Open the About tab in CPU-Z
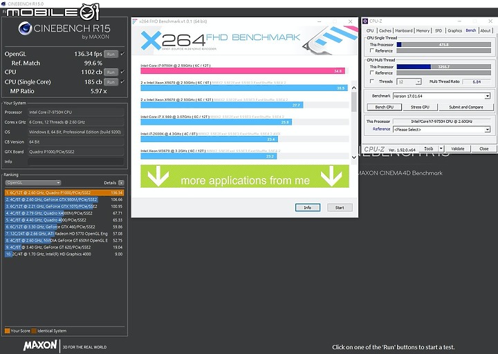The width and height of the screenshot is (498, 354). coord(486,31)
